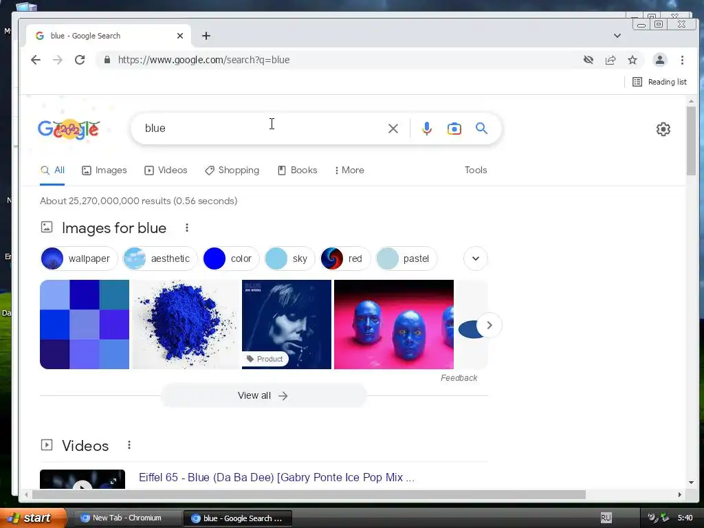Image resolution: width=704 pixels, height=528 pixels.
Task: Select the wallpaper image filter chip
Action: pyautogui.click(x=78, y=258)
